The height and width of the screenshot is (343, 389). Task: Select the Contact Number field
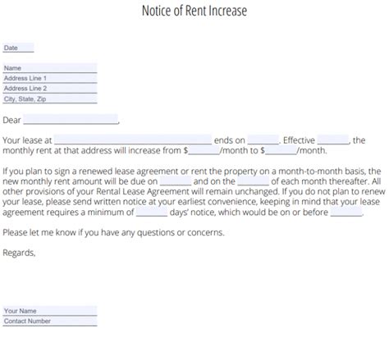click(50, 321)
